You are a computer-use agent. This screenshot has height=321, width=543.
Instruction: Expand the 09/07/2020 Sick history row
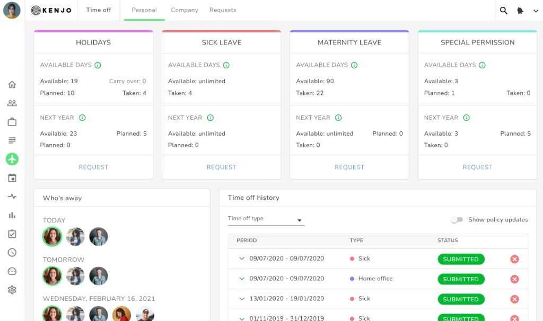click(x=242, y=258)
